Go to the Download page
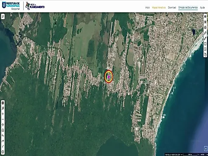208x156 pixels. pyautogui.click(x=172, y=8)
